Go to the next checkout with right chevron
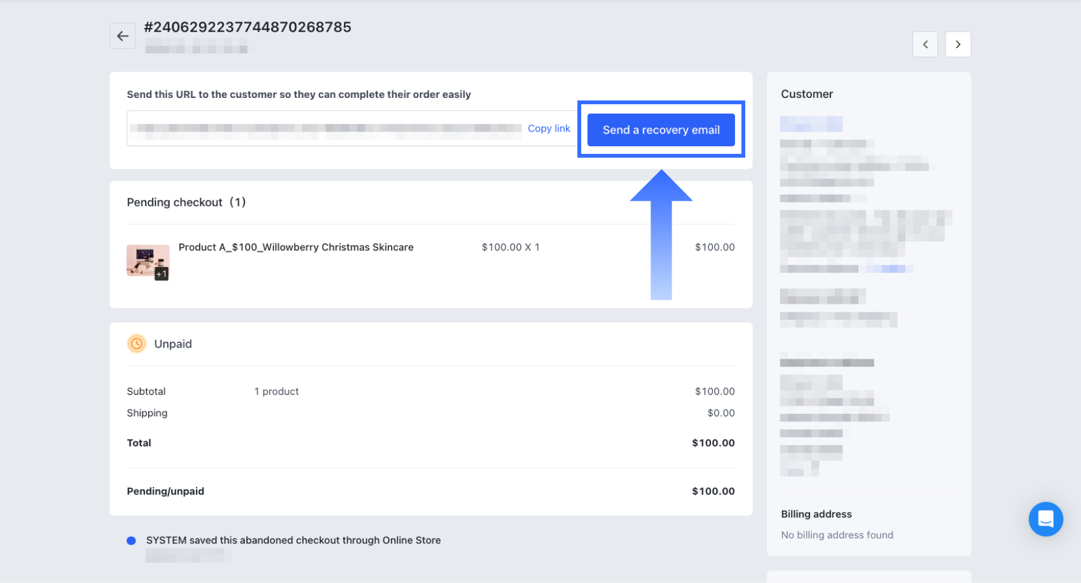The image size is (1081, 583). pyautogui.click(x=958, y=45)
